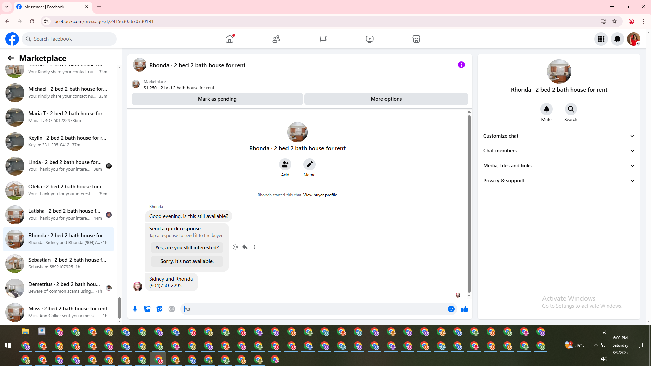This screenshot has height=366, width=651.
Task: Go to the Facebook Home tab
Action: 230,39
